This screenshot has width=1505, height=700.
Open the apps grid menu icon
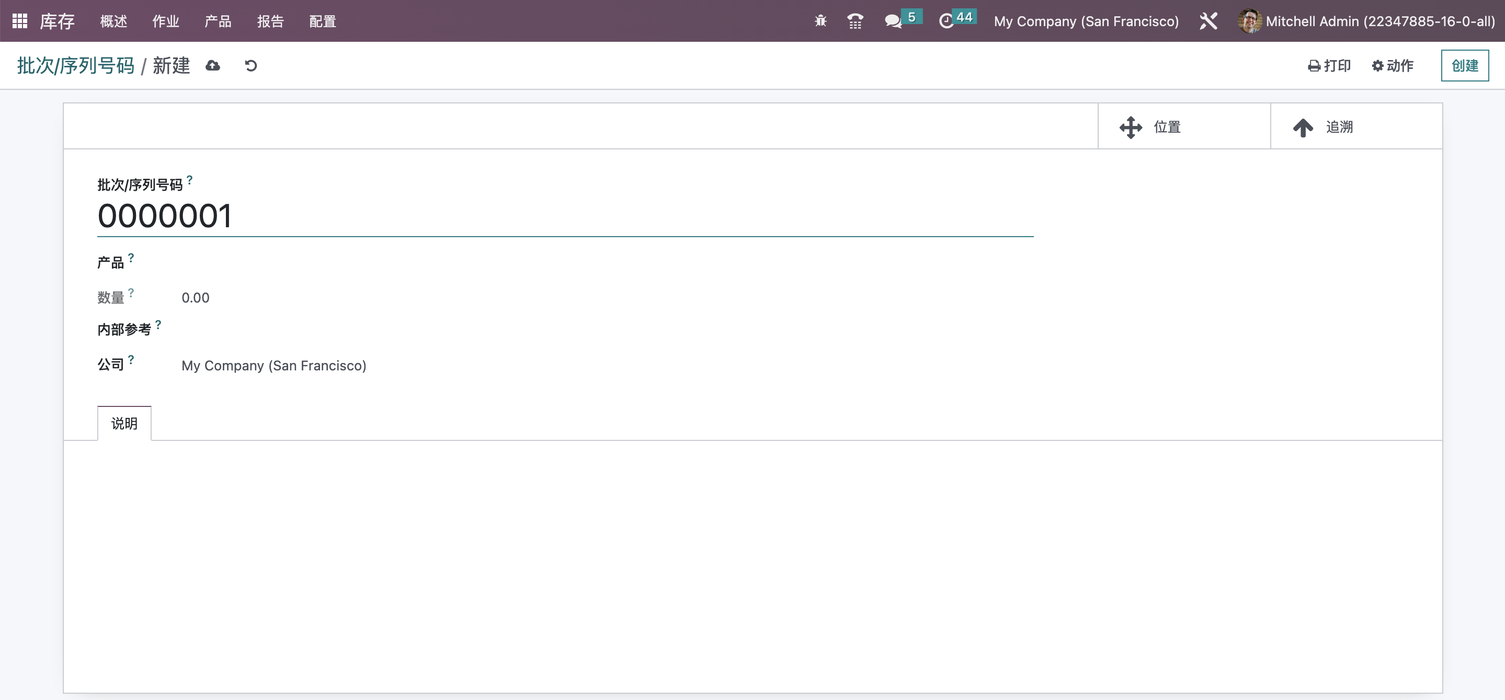pos(19,21)
